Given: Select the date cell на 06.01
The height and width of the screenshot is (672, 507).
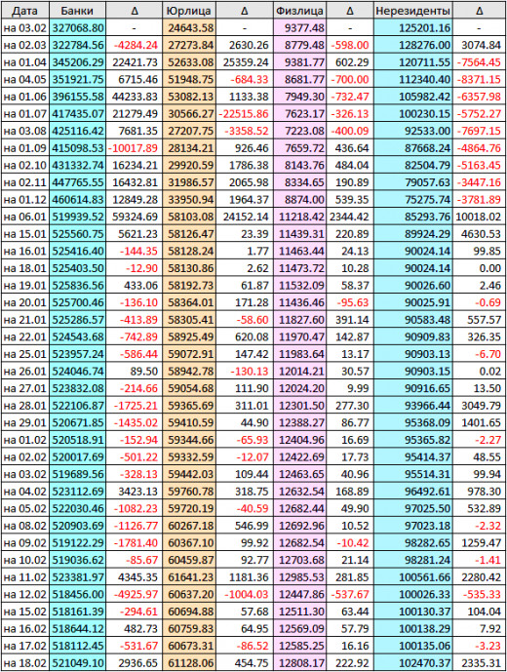Looking at the screenshot, I should pyautogui.click(x=24, y=217).
